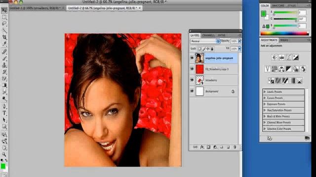Open the Fill slider arrow
This screenshot has width=316, height=177.
[x=239, y=49]
